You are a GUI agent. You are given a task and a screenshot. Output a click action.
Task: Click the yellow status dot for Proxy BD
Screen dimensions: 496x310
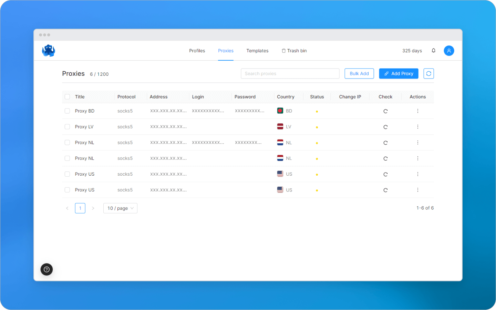[317, 112]
